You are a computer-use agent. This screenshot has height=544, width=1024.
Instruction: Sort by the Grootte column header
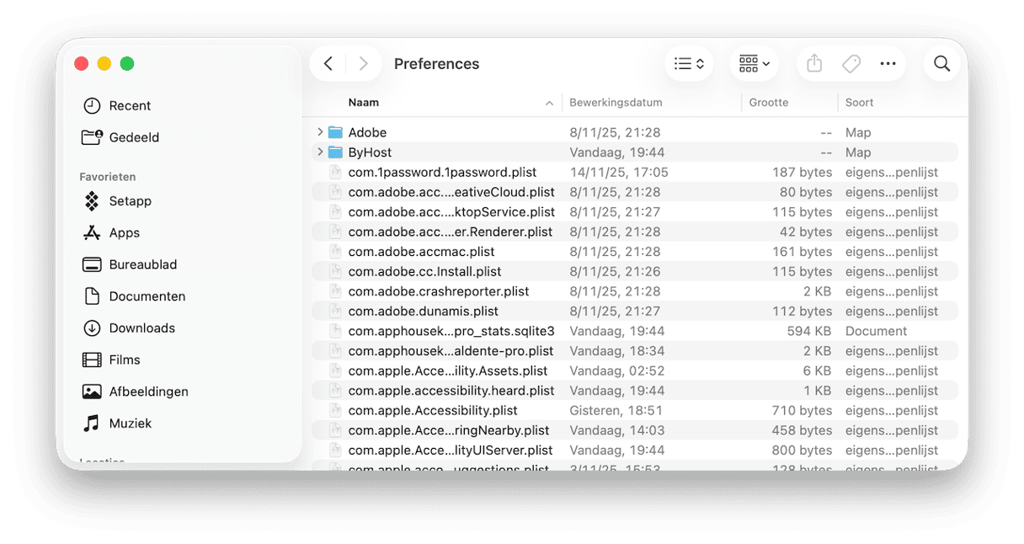tap(769, 103)
